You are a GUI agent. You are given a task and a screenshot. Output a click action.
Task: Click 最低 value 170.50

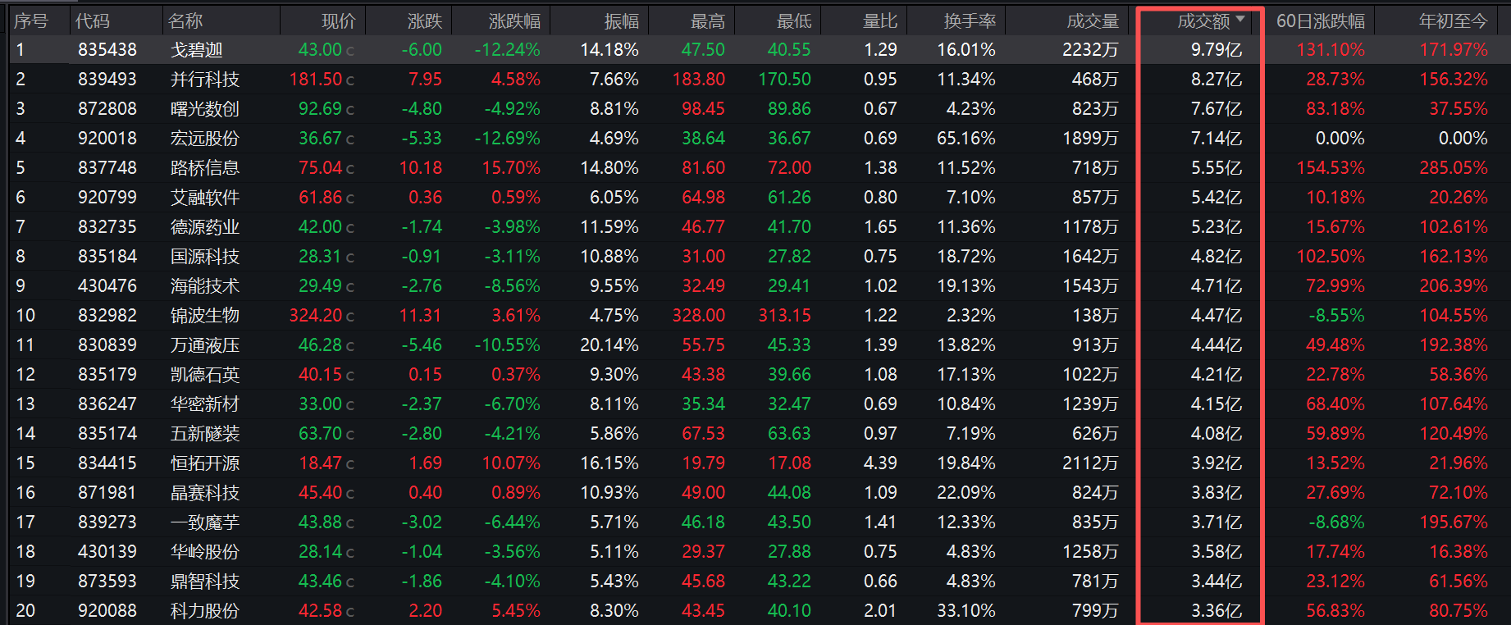(x=785, y=80)
